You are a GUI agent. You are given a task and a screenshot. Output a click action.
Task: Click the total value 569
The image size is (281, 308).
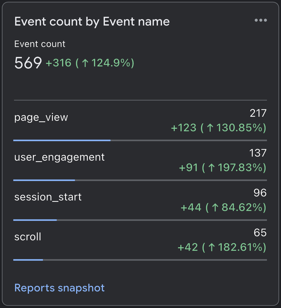(x=28, y=63)
